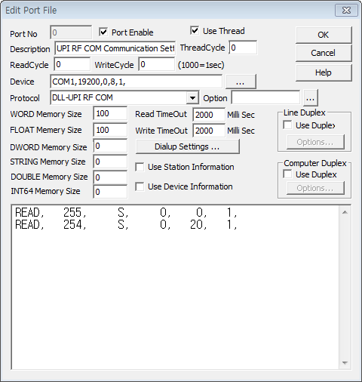
Task: Check Use Duplex under Computer Duplex
Action: pyautogui.click(x=287, y=174)
